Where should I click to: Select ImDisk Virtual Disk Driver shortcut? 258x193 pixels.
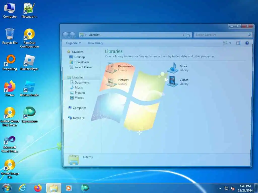[x=10, y=117]
